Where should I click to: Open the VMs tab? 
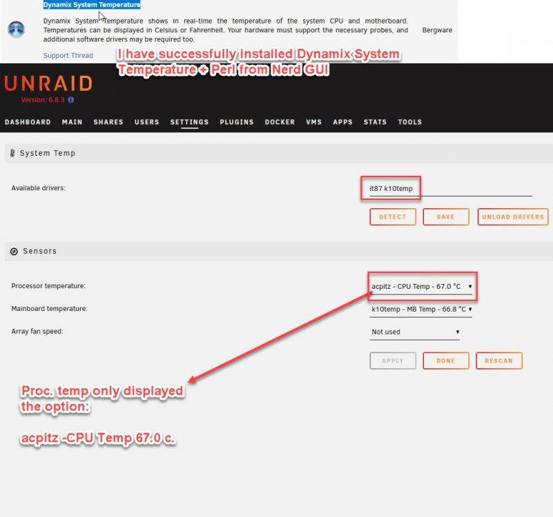314,122
